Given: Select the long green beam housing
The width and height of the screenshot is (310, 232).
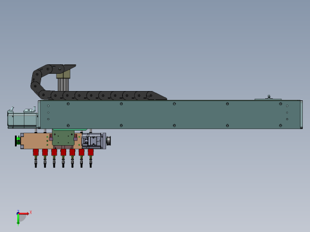Looking at the screenshot, I should (x=170, y=115).
